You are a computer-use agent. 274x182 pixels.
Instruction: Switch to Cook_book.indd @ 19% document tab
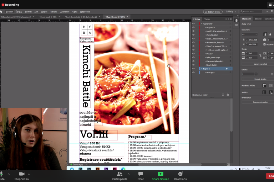click(x=45, y=17)
